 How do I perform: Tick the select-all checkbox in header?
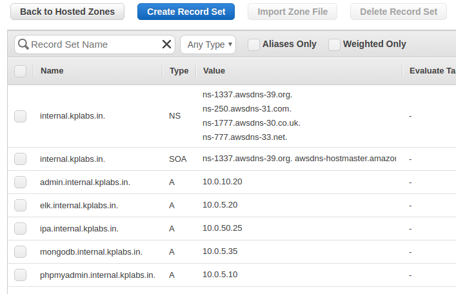(21, 71)
